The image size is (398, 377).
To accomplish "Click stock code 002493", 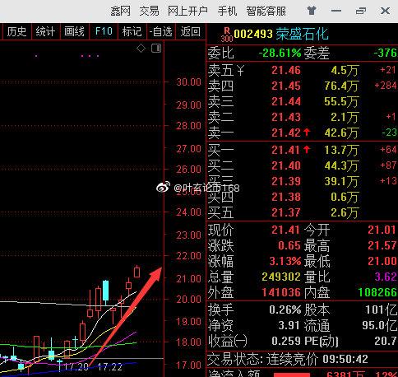I will [253, 34].
